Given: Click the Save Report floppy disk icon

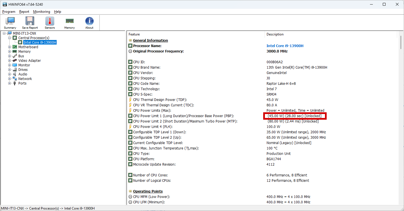Looking at the screenshot, I should (30, 21).
